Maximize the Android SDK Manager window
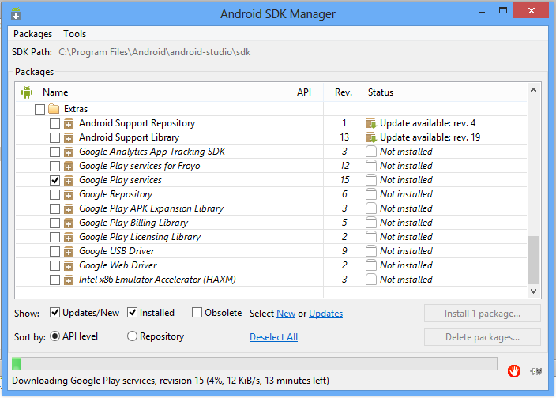This screenshot has height=398, width=556. click(x=503, y=11)
